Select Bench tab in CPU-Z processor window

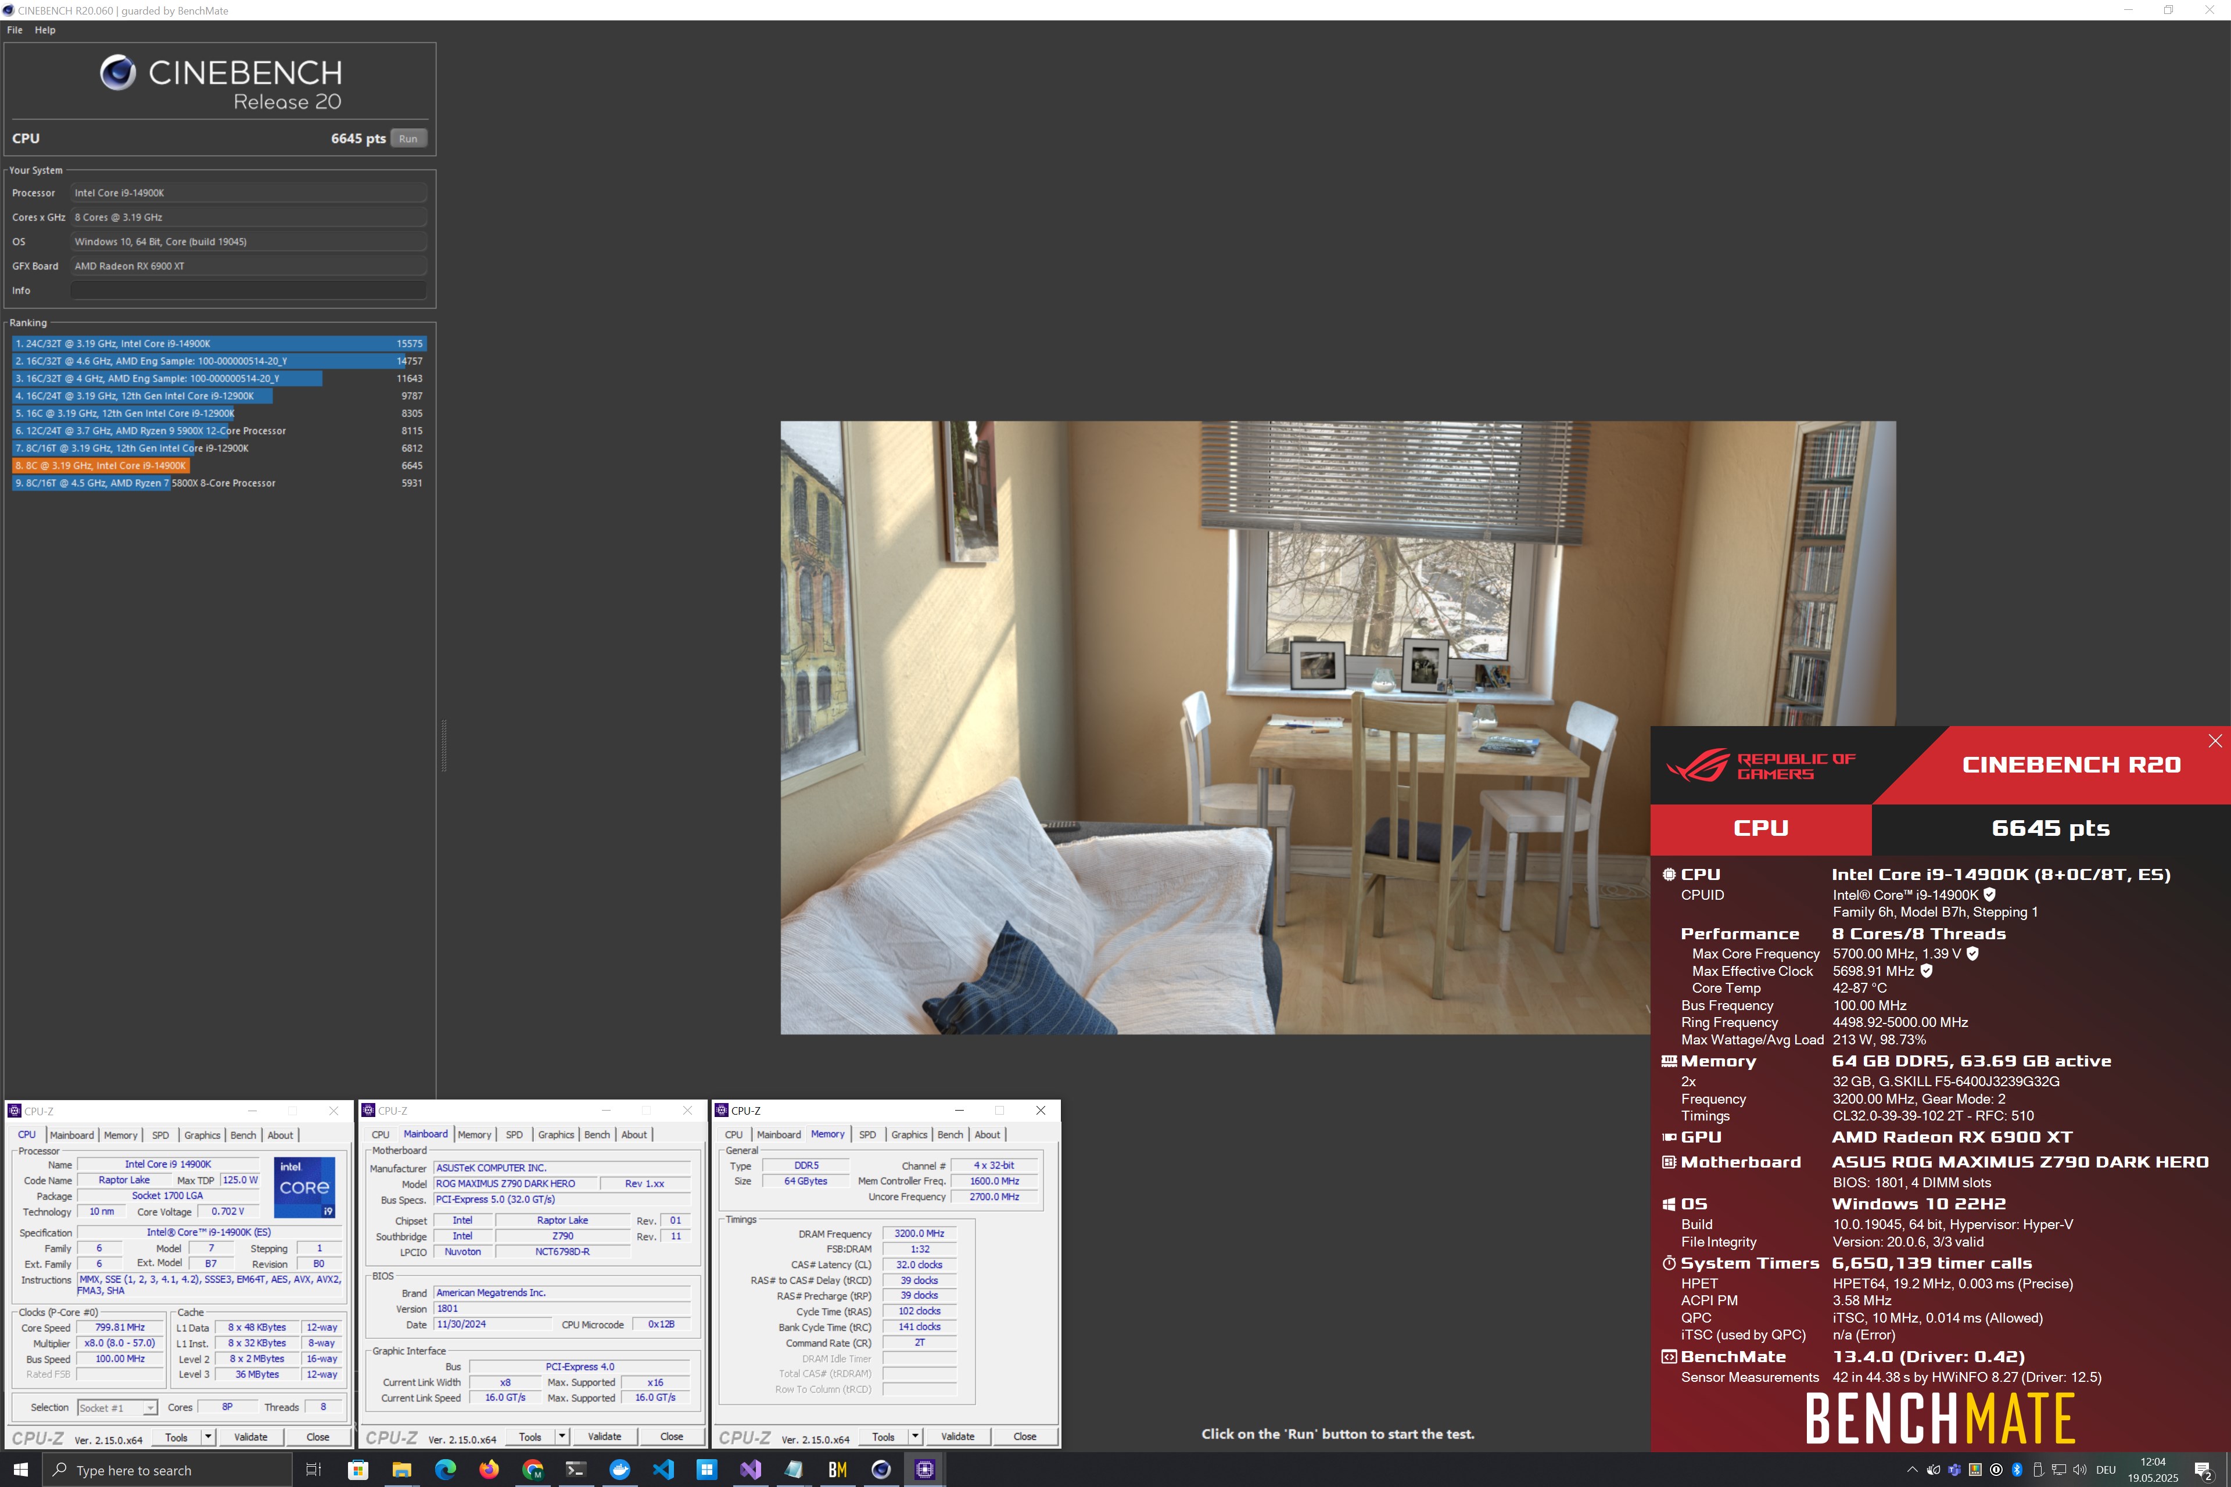point(244,1135)
